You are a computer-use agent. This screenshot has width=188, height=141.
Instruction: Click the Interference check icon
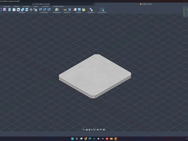69,10
